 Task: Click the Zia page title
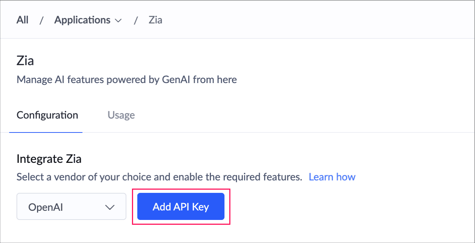tap(25, 60)
